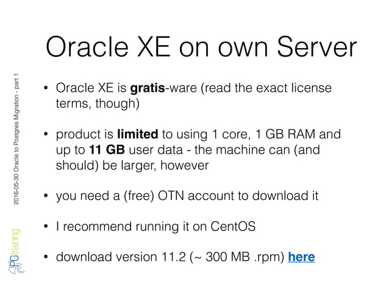
Task: Click the bold word "gratis"
Action: click(x=147, y=89)
